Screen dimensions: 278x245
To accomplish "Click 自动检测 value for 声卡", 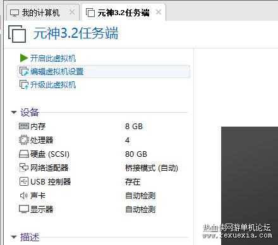I will [140, 196].
